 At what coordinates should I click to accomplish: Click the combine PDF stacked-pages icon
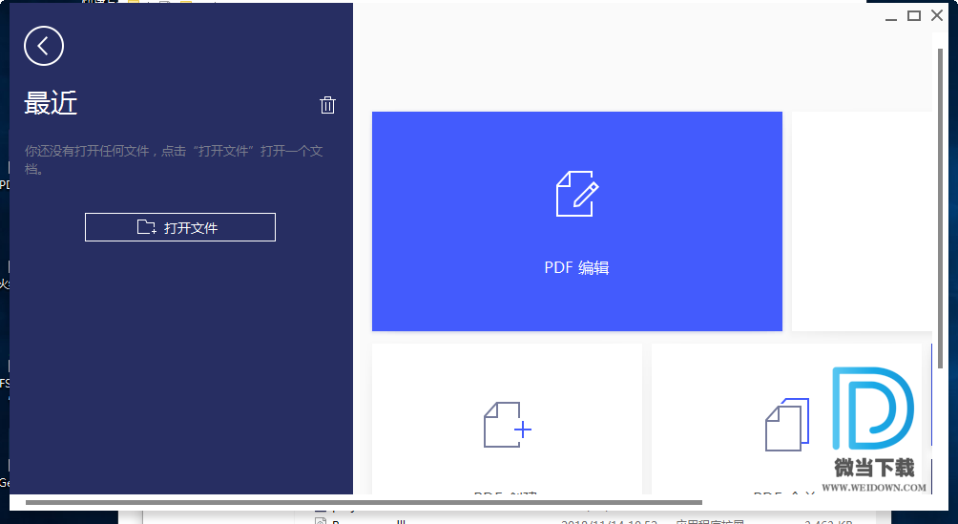[787, 425]
